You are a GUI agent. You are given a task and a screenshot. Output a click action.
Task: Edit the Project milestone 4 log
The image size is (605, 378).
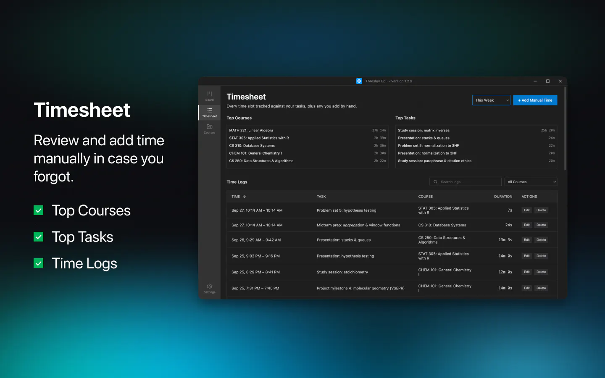pos(526,288)
